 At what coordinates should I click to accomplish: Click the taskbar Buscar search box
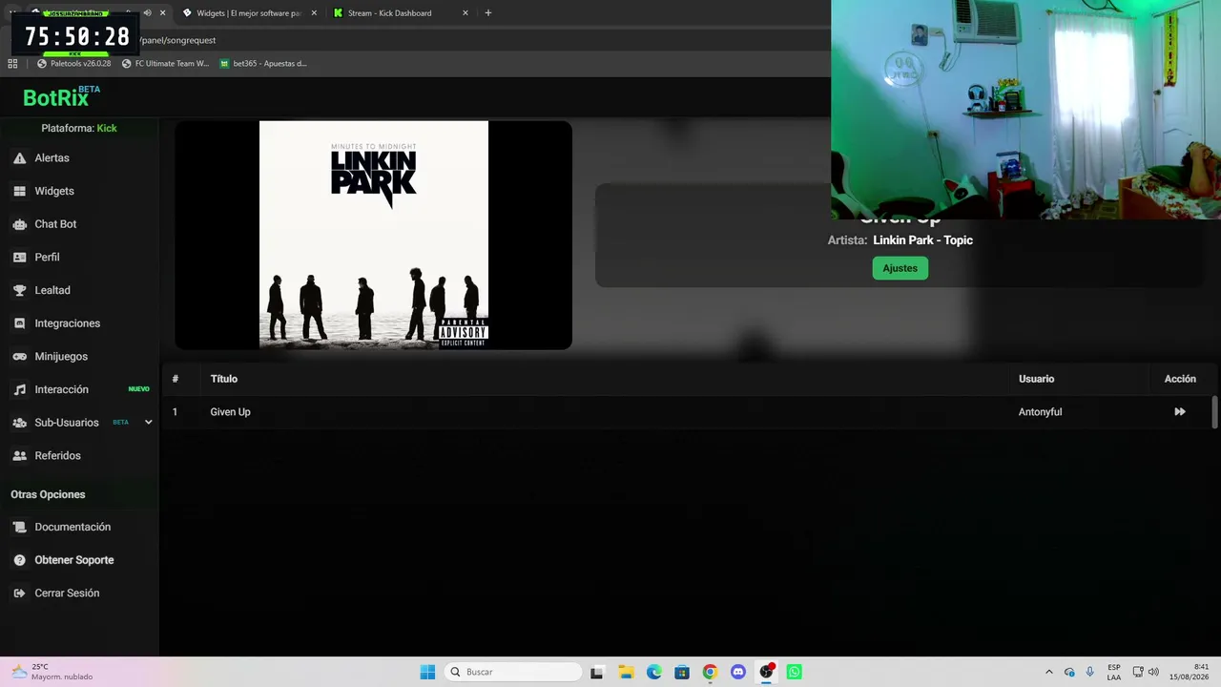pyautogui.click(x=514, y=672)
